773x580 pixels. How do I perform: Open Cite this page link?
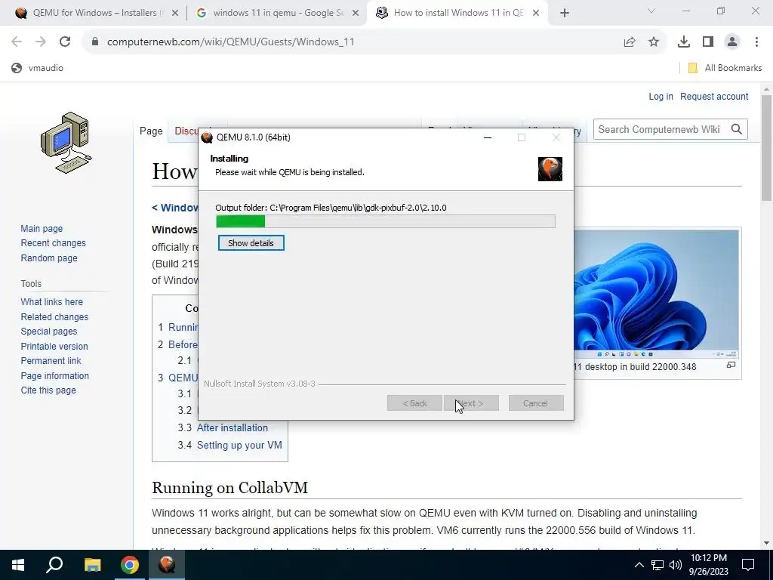click(x=48, y=390)
